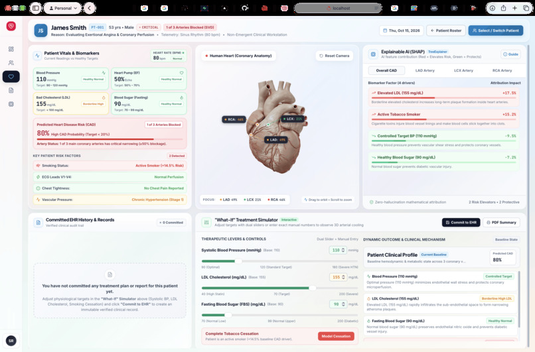Click the Explainable AI panel icon

[x=373, y=54]
